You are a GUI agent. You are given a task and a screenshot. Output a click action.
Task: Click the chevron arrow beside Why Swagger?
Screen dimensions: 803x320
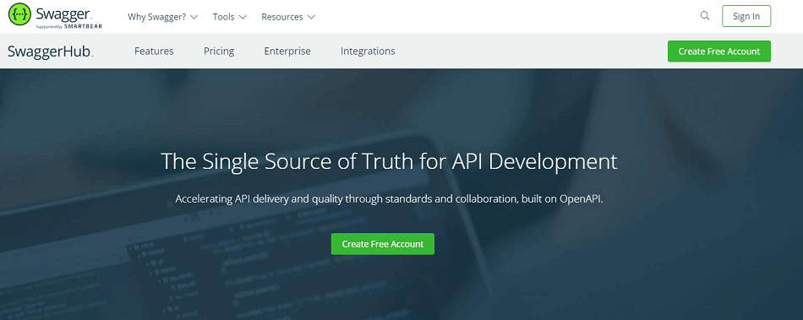(x=194, y=17)
